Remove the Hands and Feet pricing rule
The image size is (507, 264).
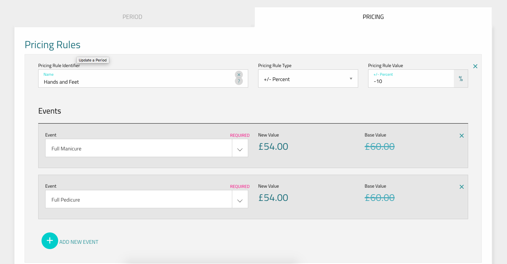tap(475, 66)
